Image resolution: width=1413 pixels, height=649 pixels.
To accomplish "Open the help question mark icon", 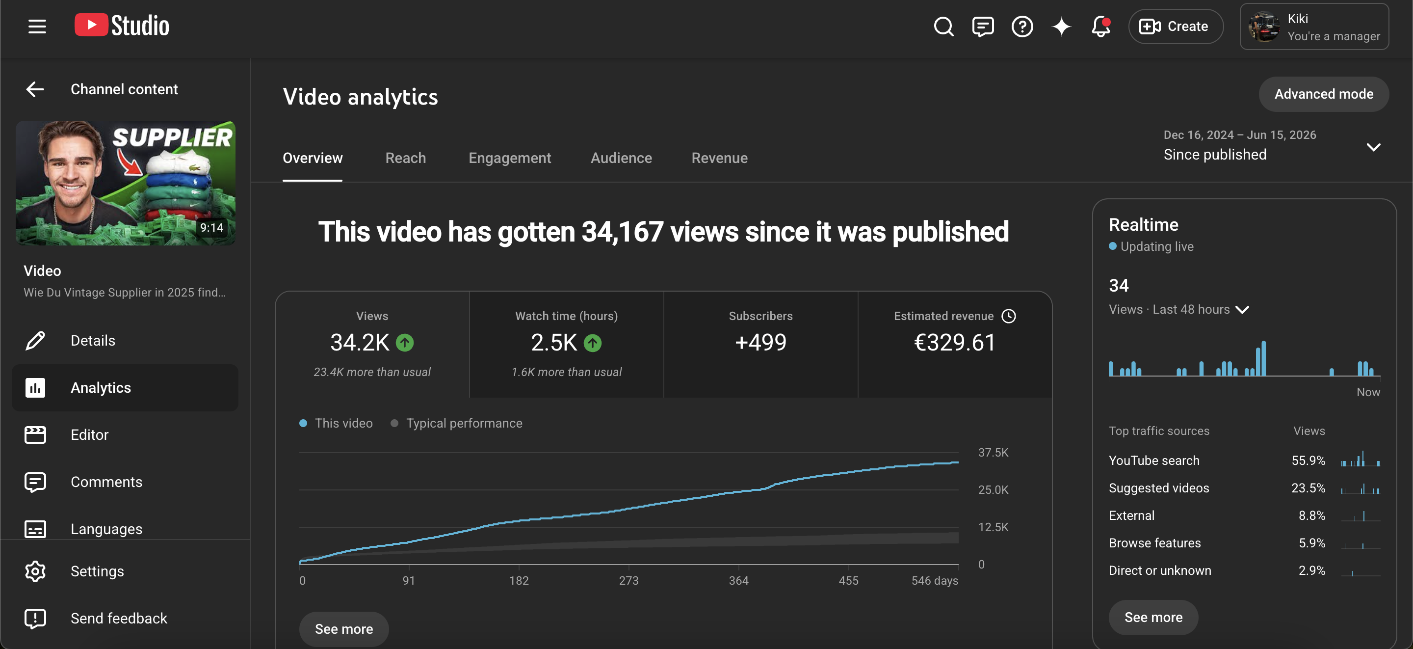I will pyautogui.click(x=1022, y=27).
